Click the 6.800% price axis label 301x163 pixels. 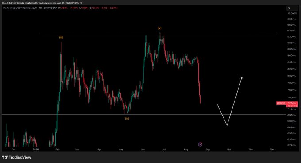click(291, 121)
